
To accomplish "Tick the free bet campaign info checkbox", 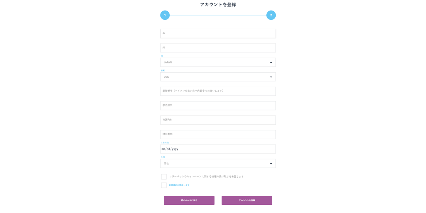I will click(x=164, y=176).
